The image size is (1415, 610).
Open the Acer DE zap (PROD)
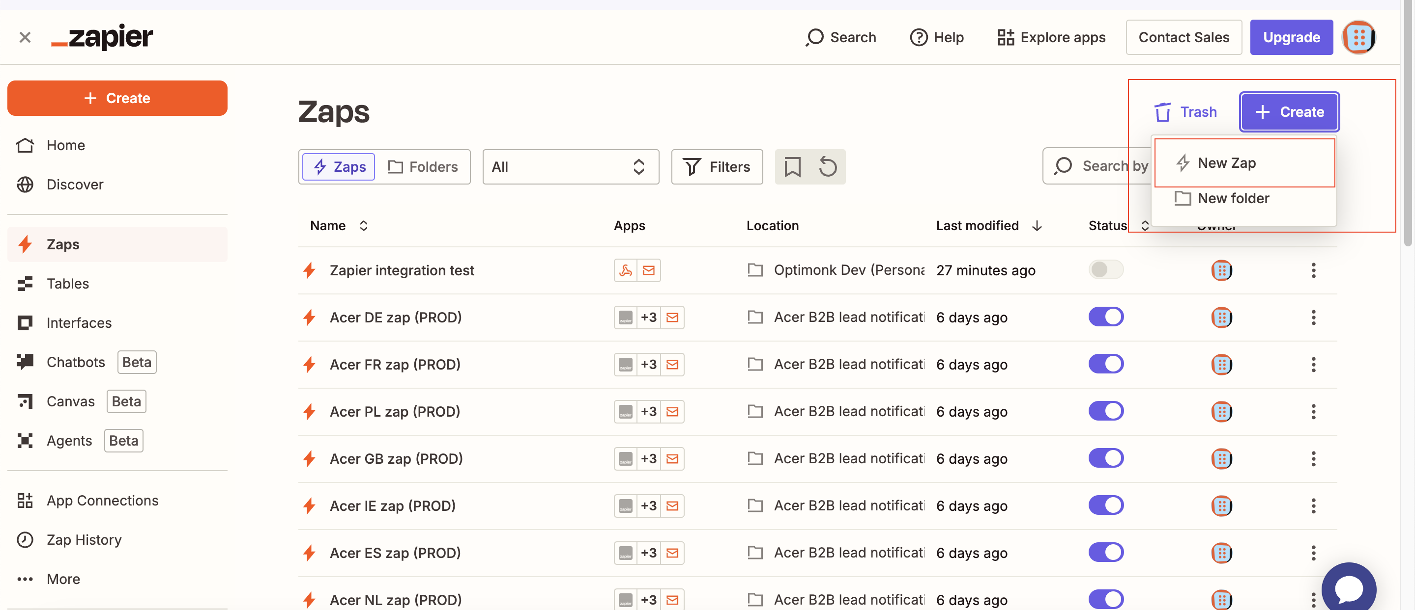click(396, 318)
